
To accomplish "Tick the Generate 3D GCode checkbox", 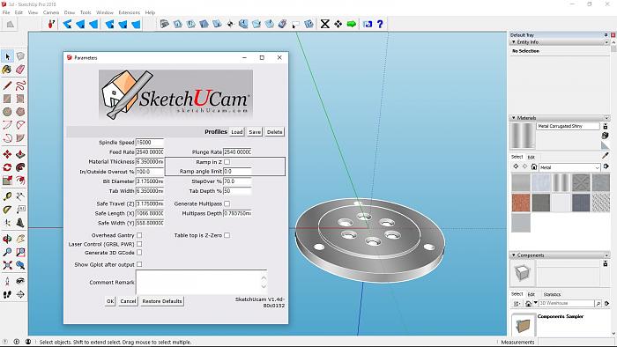I will pyautogui.click(x=139, y=253).
